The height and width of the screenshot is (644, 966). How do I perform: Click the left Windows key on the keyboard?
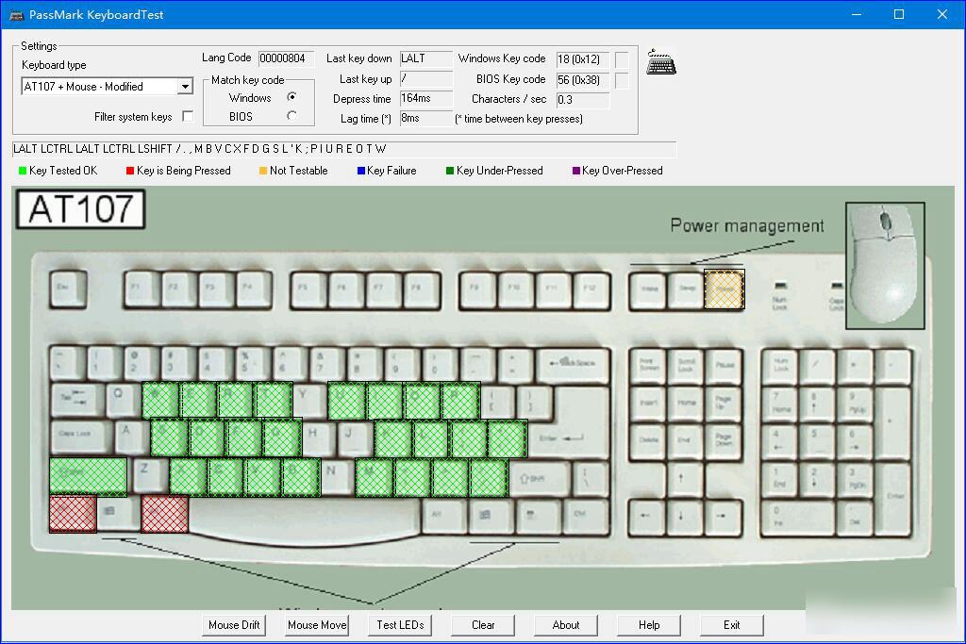(118, 514)
